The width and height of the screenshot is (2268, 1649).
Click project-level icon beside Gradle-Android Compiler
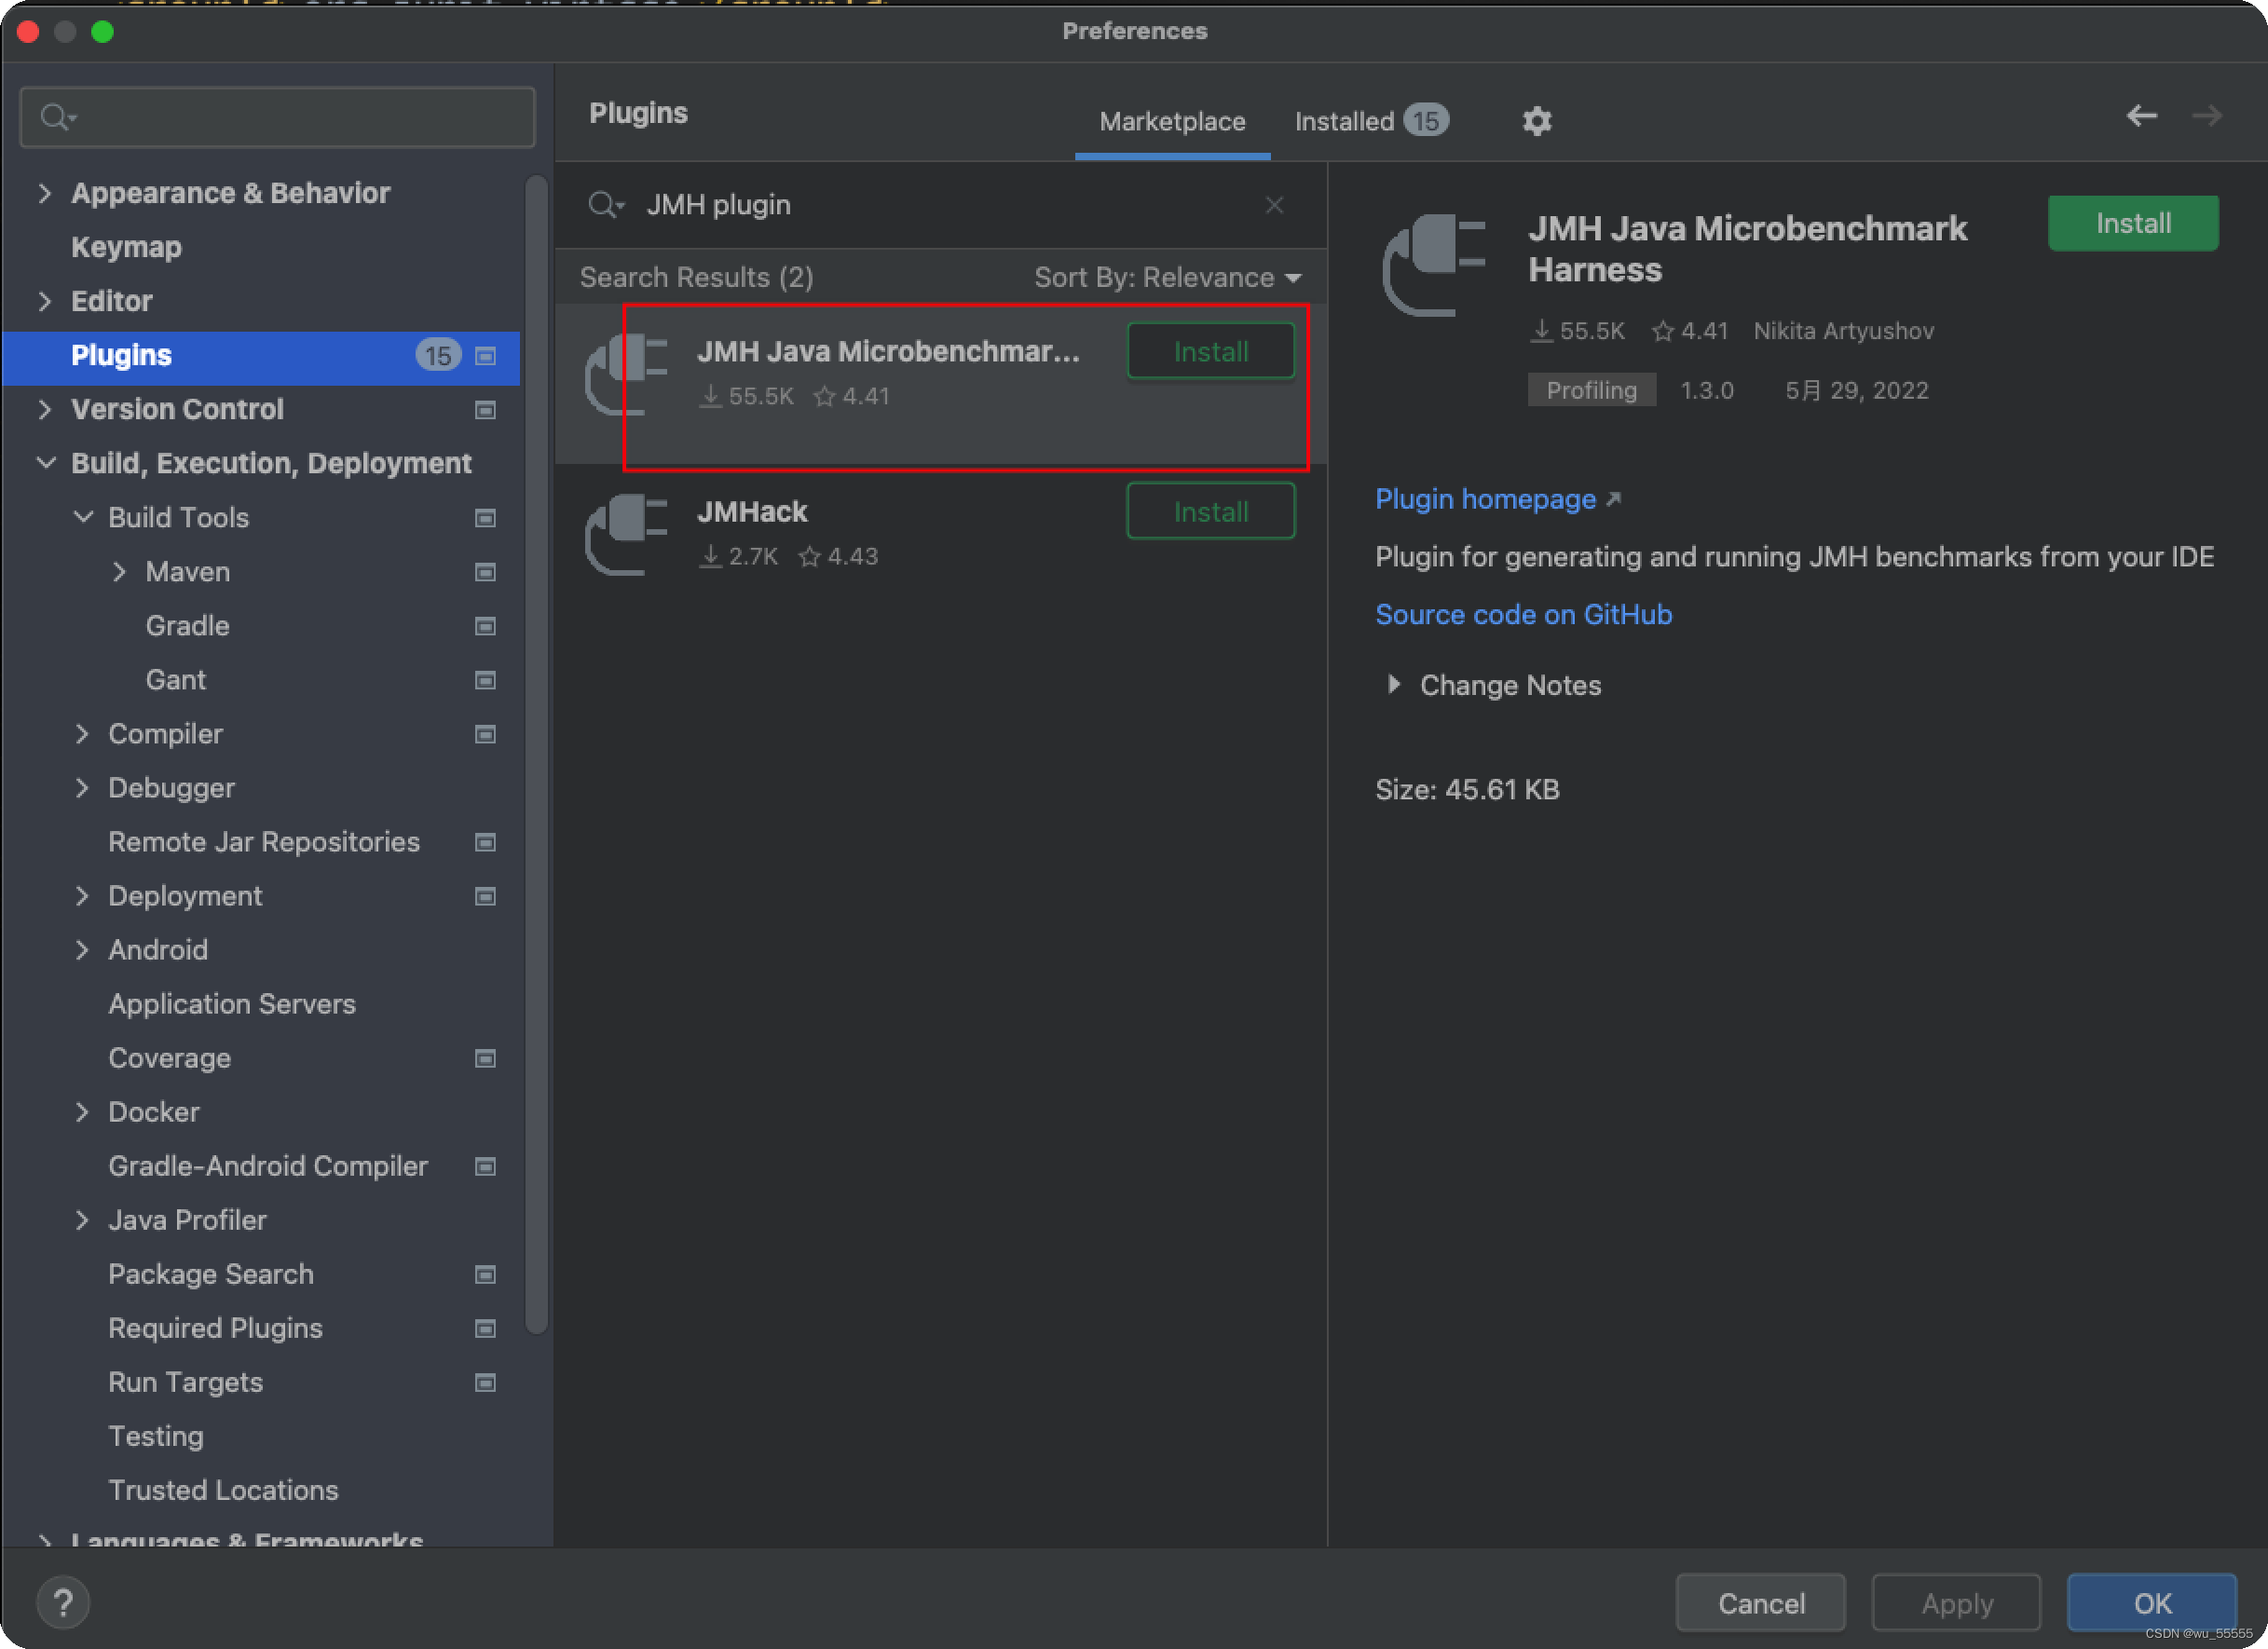pyautogui.click(x=485, y=1166)
